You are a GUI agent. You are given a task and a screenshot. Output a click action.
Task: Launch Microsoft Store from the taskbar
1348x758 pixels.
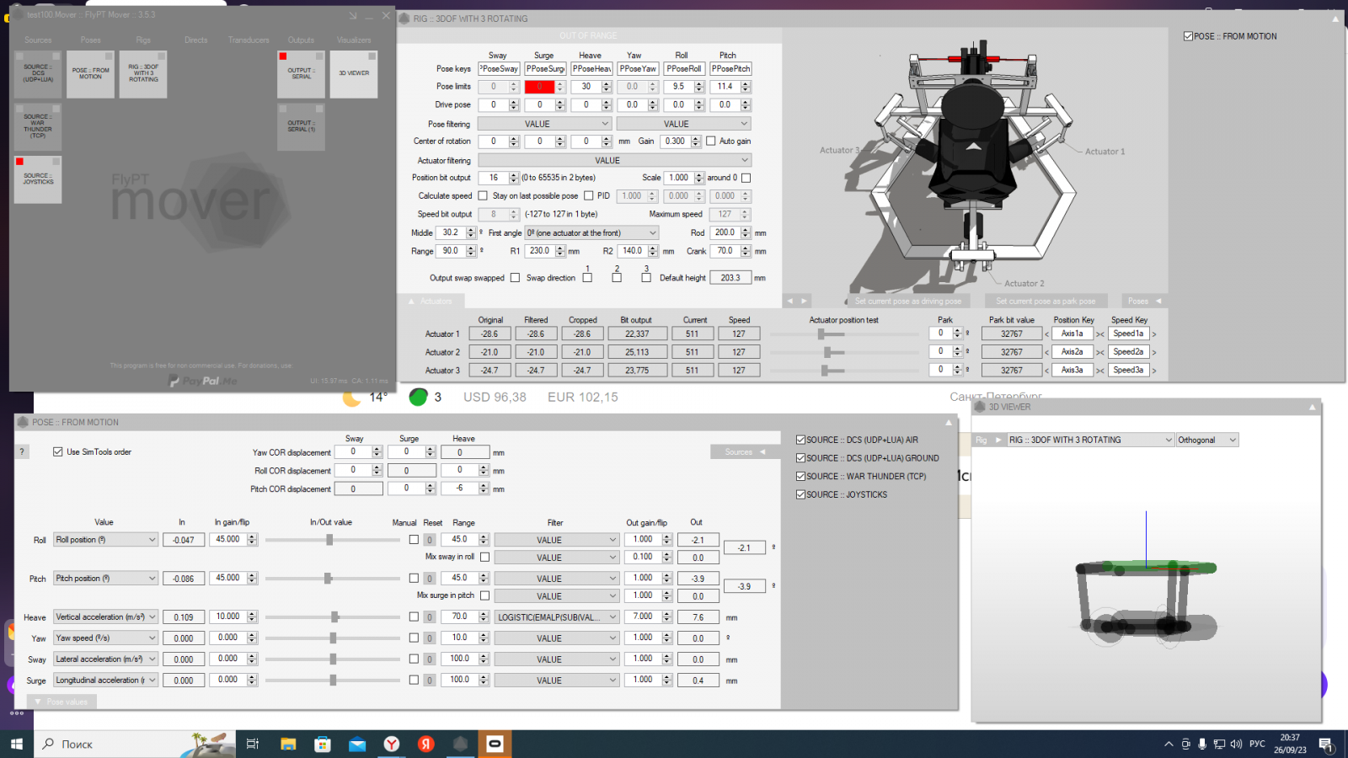coord(323,744)
